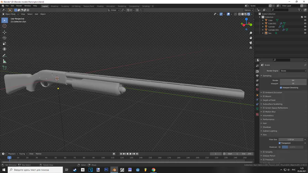This screenshot has width=308, height=173.
Task: Open the World properties tab
Action: click(257, 90)
